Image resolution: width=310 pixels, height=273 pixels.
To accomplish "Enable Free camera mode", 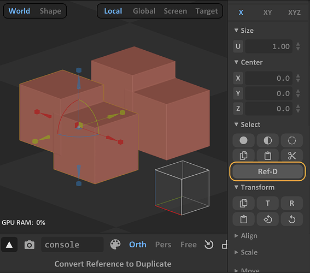I will point(189,245).
